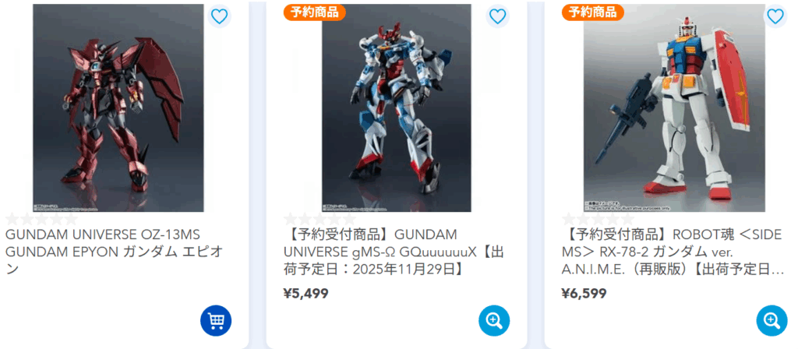Open magnifier details icon for GQuuuuuuX item
Screen dimensions: 798x349
493,320
